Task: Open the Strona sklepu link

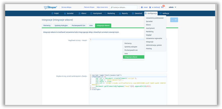Action: (x=66, y=7)
